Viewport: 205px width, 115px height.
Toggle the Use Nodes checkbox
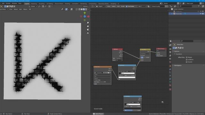[x=127, y=6]
